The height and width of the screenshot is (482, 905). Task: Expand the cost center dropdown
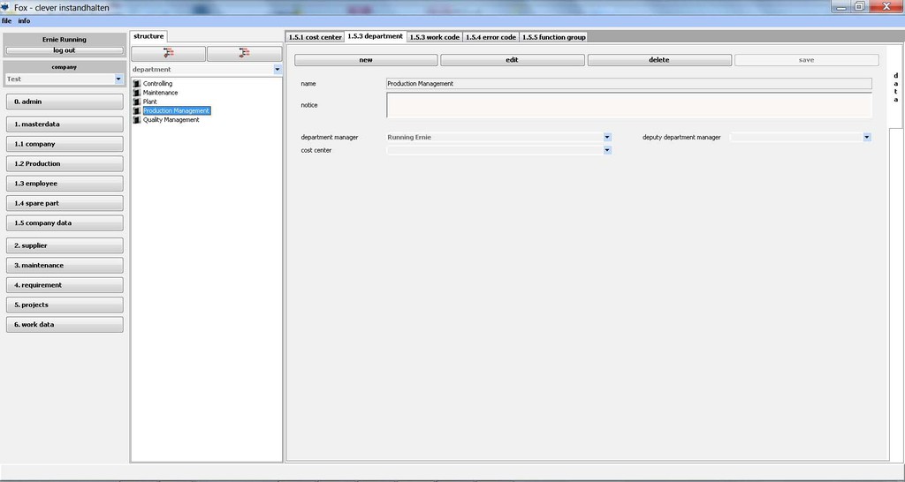tap(607, 151)
